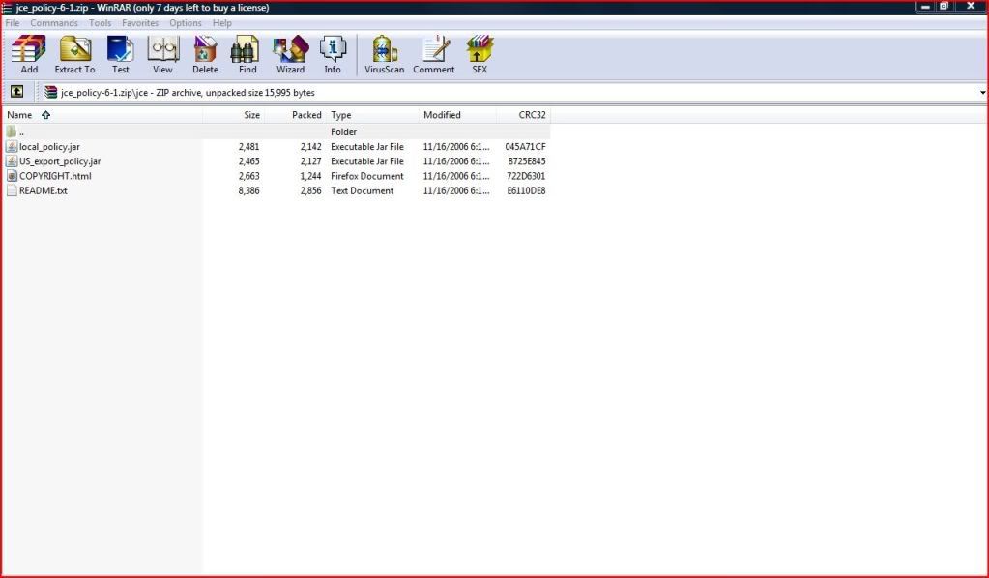
Task: Sort files by Name column
Action: (102, 115)
